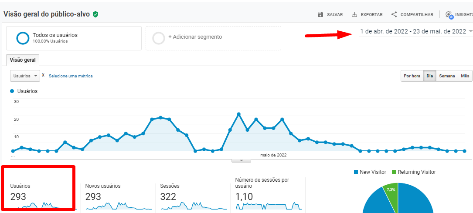The width and height of the screenshot is (473, 213).
Task: Click the Compartilhar share icon
Action: [x=394, y=14]
